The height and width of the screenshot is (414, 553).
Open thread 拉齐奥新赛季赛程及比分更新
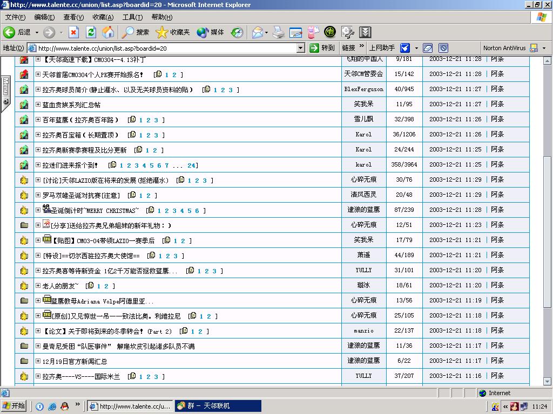[x=84, y=150]
